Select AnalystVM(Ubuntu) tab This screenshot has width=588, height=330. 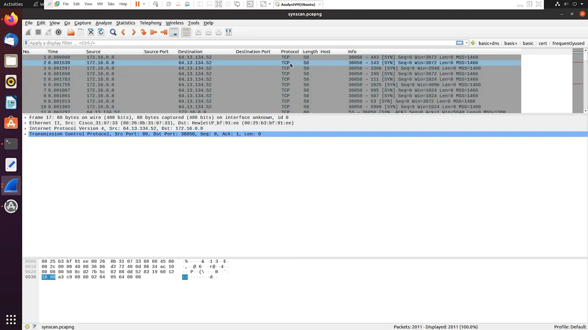point(298,4)
